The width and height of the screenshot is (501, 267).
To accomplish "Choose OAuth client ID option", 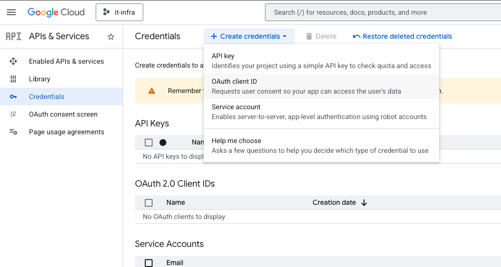I will (321, 86).
